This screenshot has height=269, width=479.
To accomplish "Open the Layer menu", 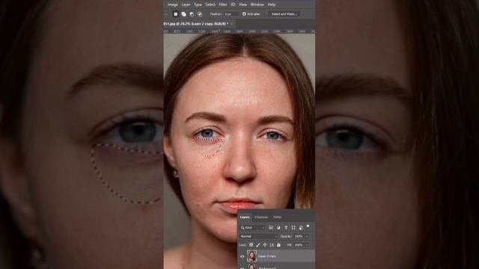I will point(186,4).
